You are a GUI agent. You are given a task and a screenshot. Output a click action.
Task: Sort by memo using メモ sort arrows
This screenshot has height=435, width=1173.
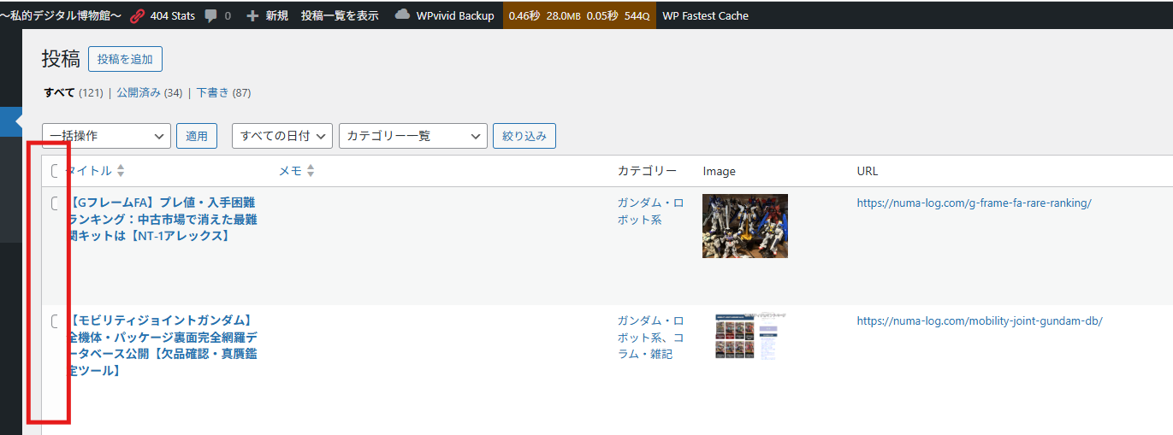point(311,171)
